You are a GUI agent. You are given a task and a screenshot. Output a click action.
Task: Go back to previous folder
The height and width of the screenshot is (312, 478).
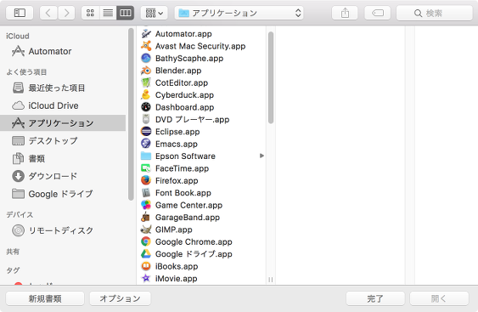point(48,13)
